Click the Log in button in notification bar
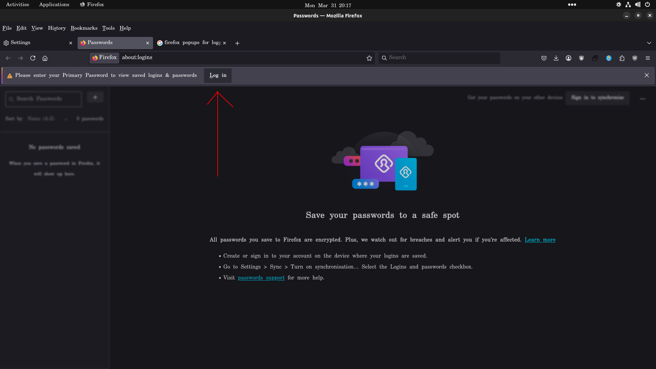The height and width of the screenshot is (369, 656). pos(218,76)
